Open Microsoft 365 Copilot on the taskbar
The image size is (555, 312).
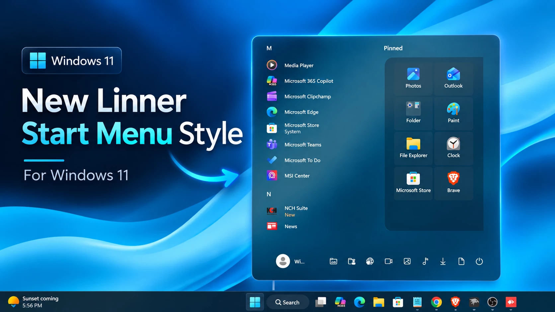point(340,302)
